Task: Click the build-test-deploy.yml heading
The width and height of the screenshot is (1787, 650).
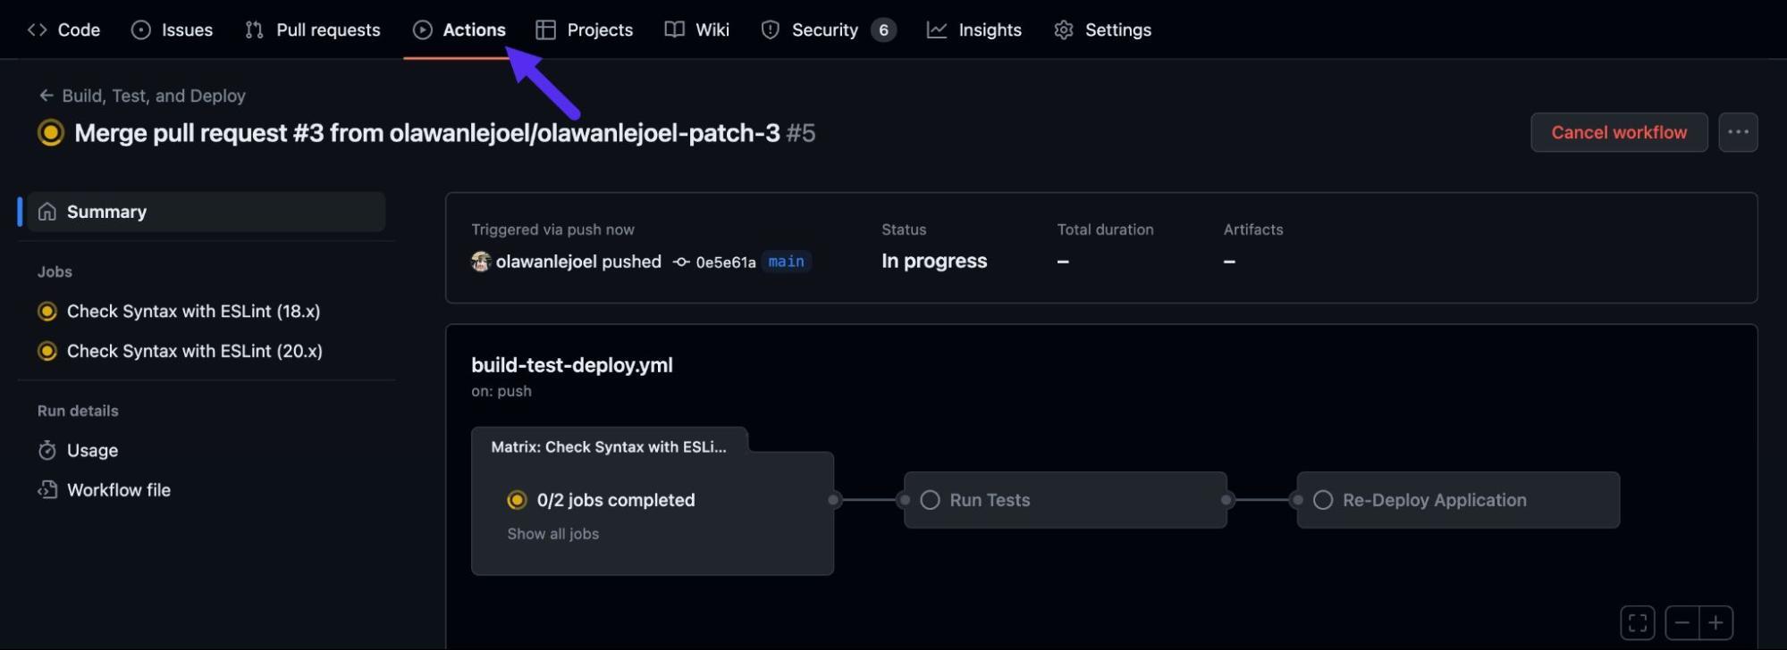Action: click(x=572, y=365)
